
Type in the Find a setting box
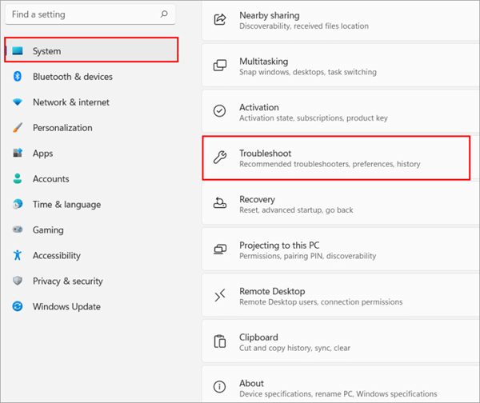pos(80,14)
